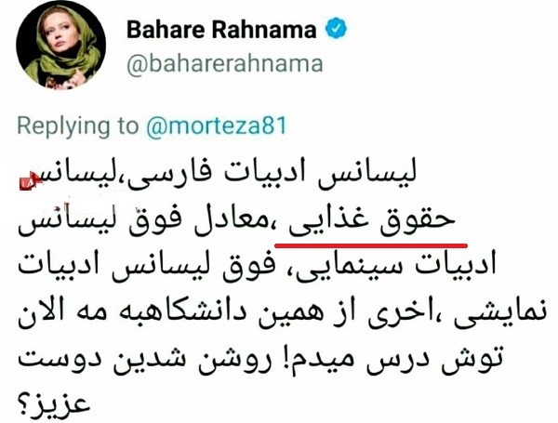Click the phrase 'معادل فوق' in tweet
558x423 pixels.
[195, 221]
